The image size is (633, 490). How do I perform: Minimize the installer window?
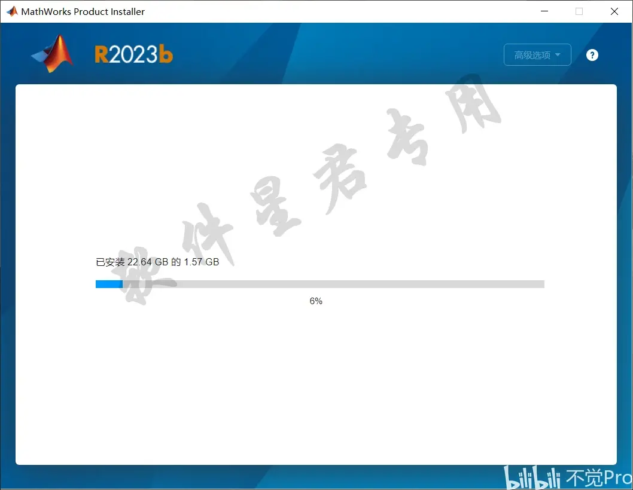click(544, 11)
